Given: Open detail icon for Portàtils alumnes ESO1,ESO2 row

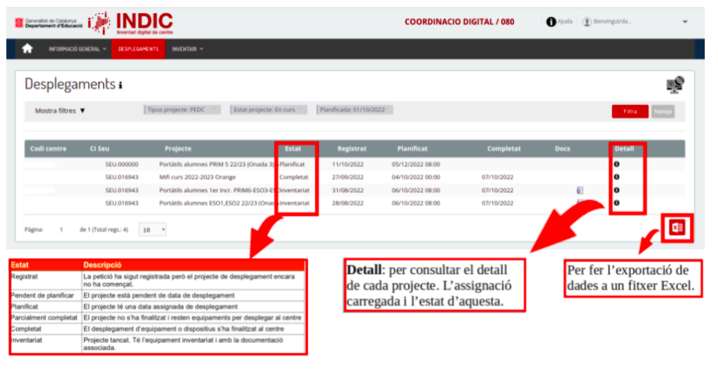Looking at the screenshot, I should (617, 203).
